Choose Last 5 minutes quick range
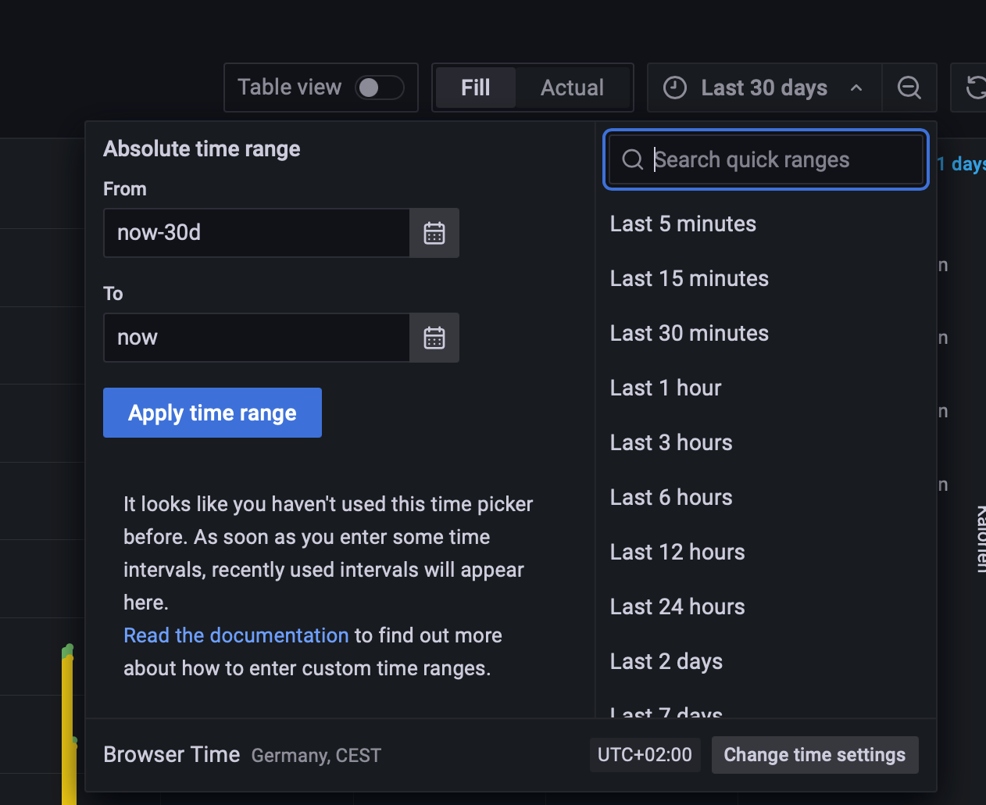This screenshot has height=805, width=986. [x=683, y=224]
